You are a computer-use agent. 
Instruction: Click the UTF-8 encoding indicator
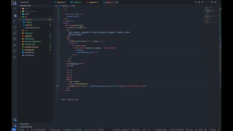click(x=144, y=130)
